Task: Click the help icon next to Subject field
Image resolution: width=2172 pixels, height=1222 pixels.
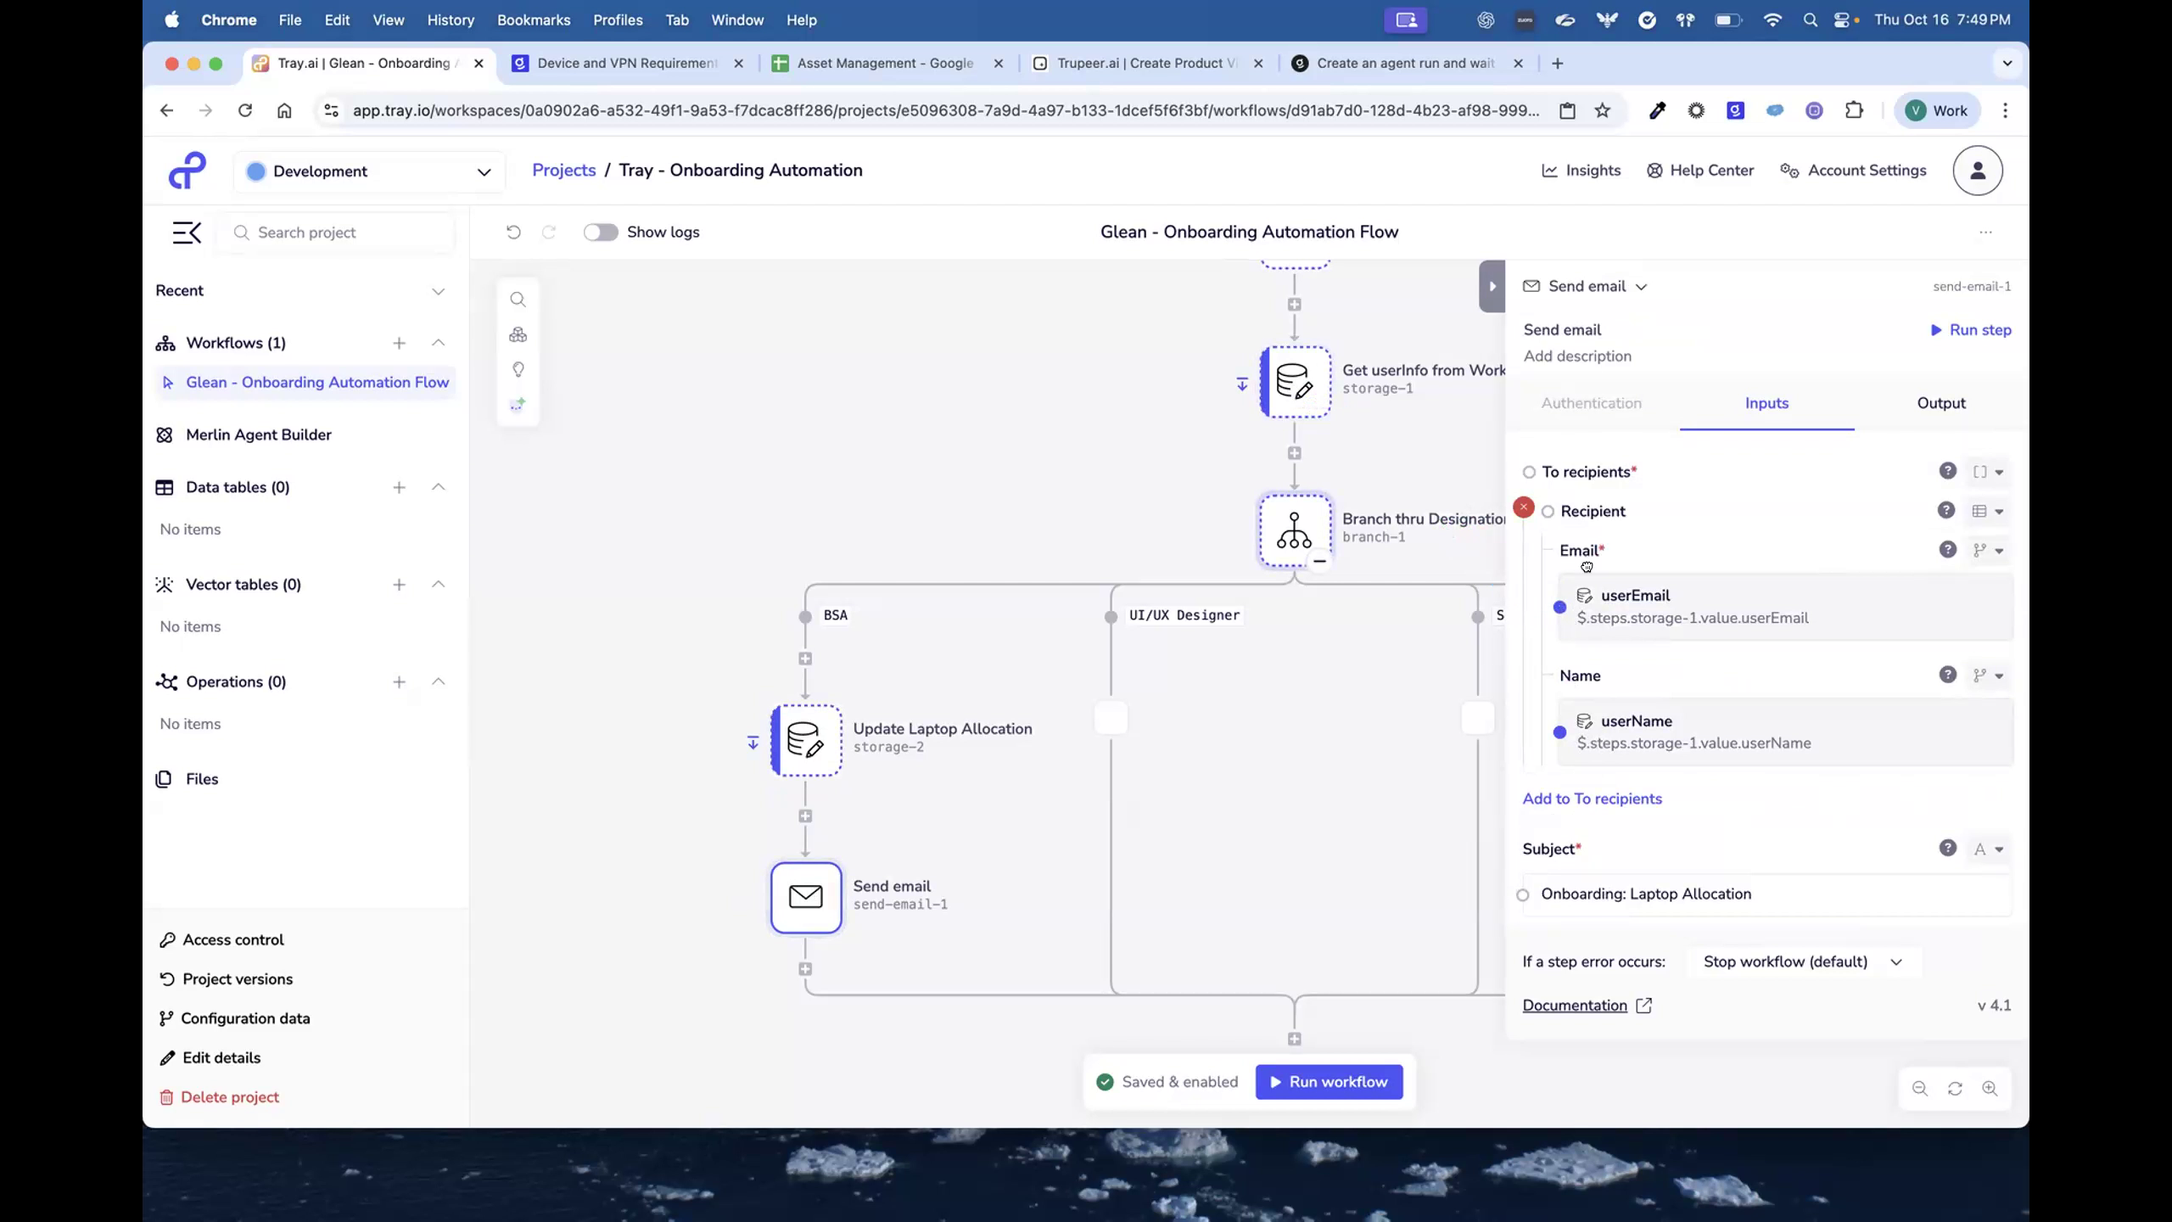Action: coord(1947,849)
